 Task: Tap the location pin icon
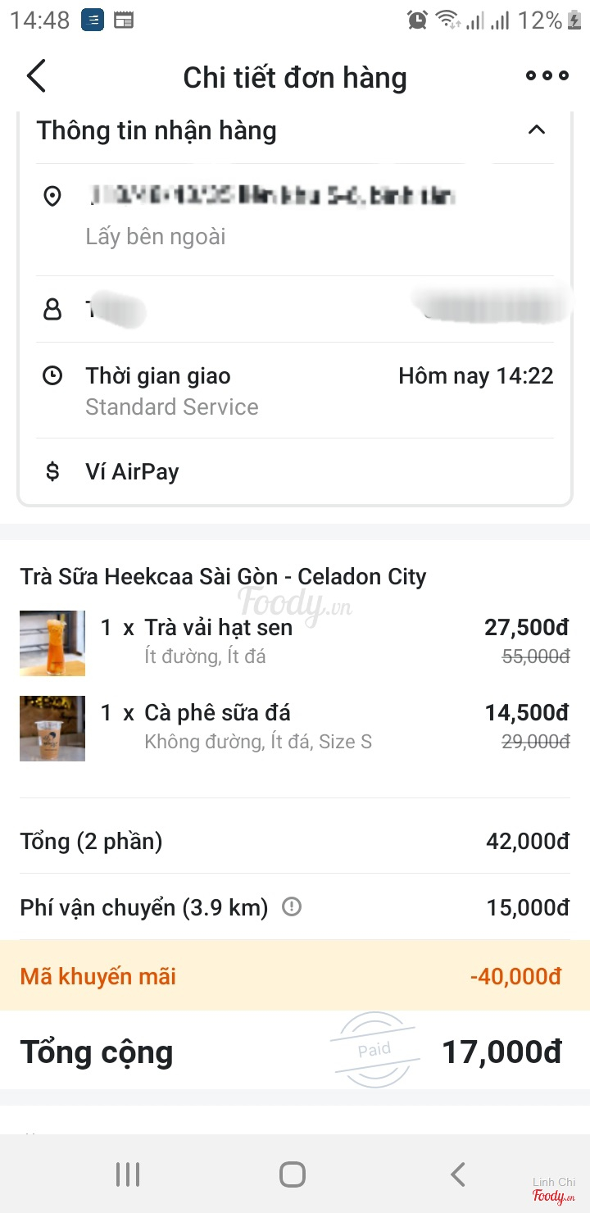(x=52, y=197)
